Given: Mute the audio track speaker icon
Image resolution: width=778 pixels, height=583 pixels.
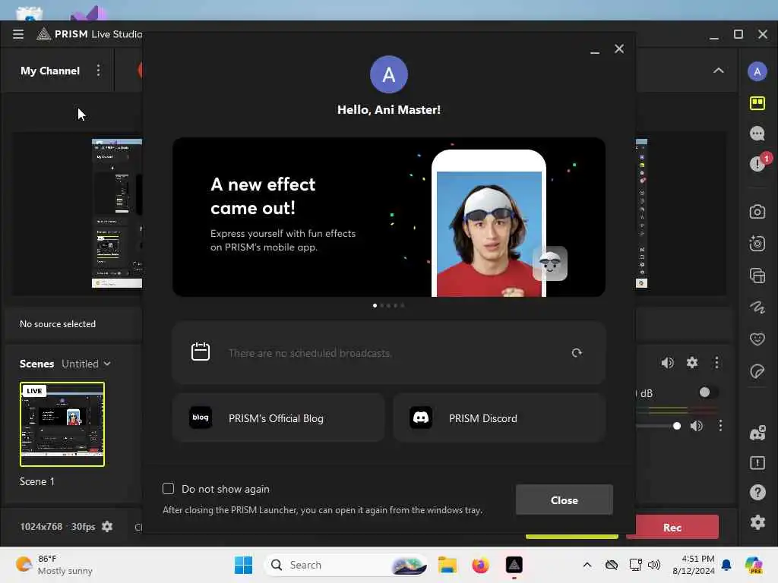Looking at the screenshot, I should [x=697, y=426].
